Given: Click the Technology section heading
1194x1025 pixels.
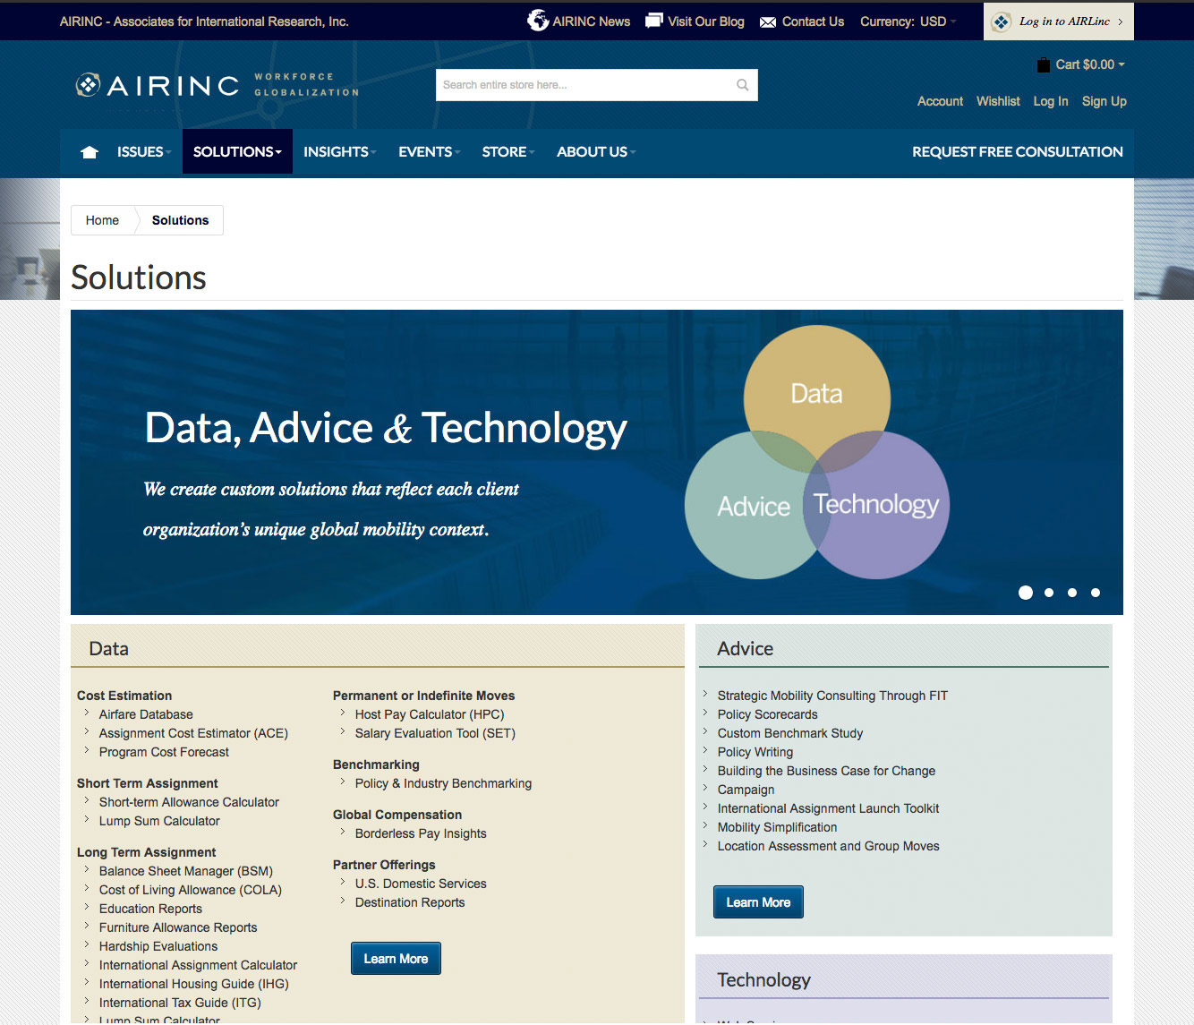Looking at the screenshot, I should tap(763, 980).
